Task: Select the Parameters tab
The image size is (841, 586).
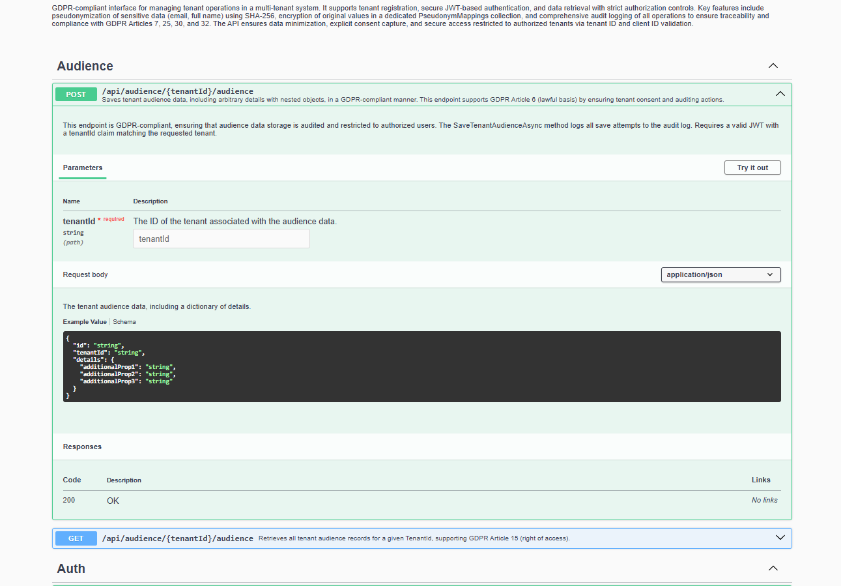Action: pos(83,168)
